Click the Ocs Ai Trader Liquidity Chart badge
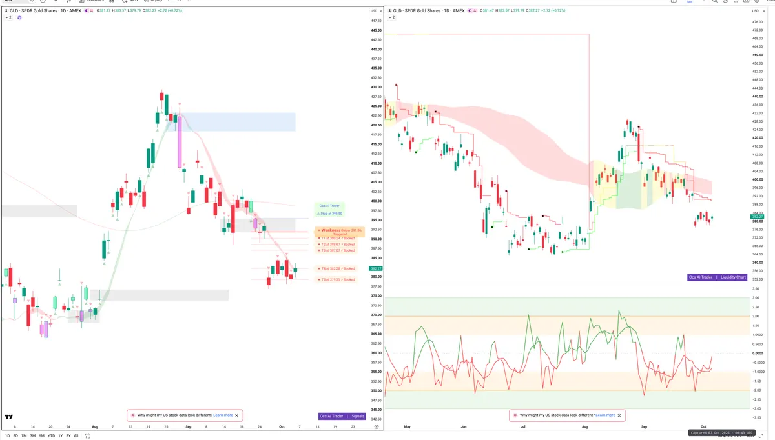 (718, 277)
